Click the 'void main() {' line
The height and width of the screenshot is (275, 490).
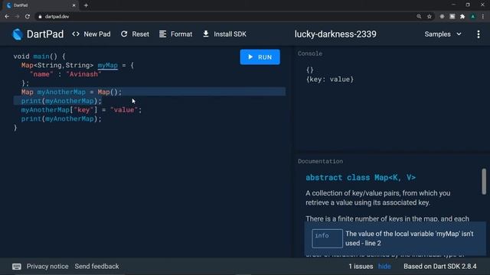[39, 57]
